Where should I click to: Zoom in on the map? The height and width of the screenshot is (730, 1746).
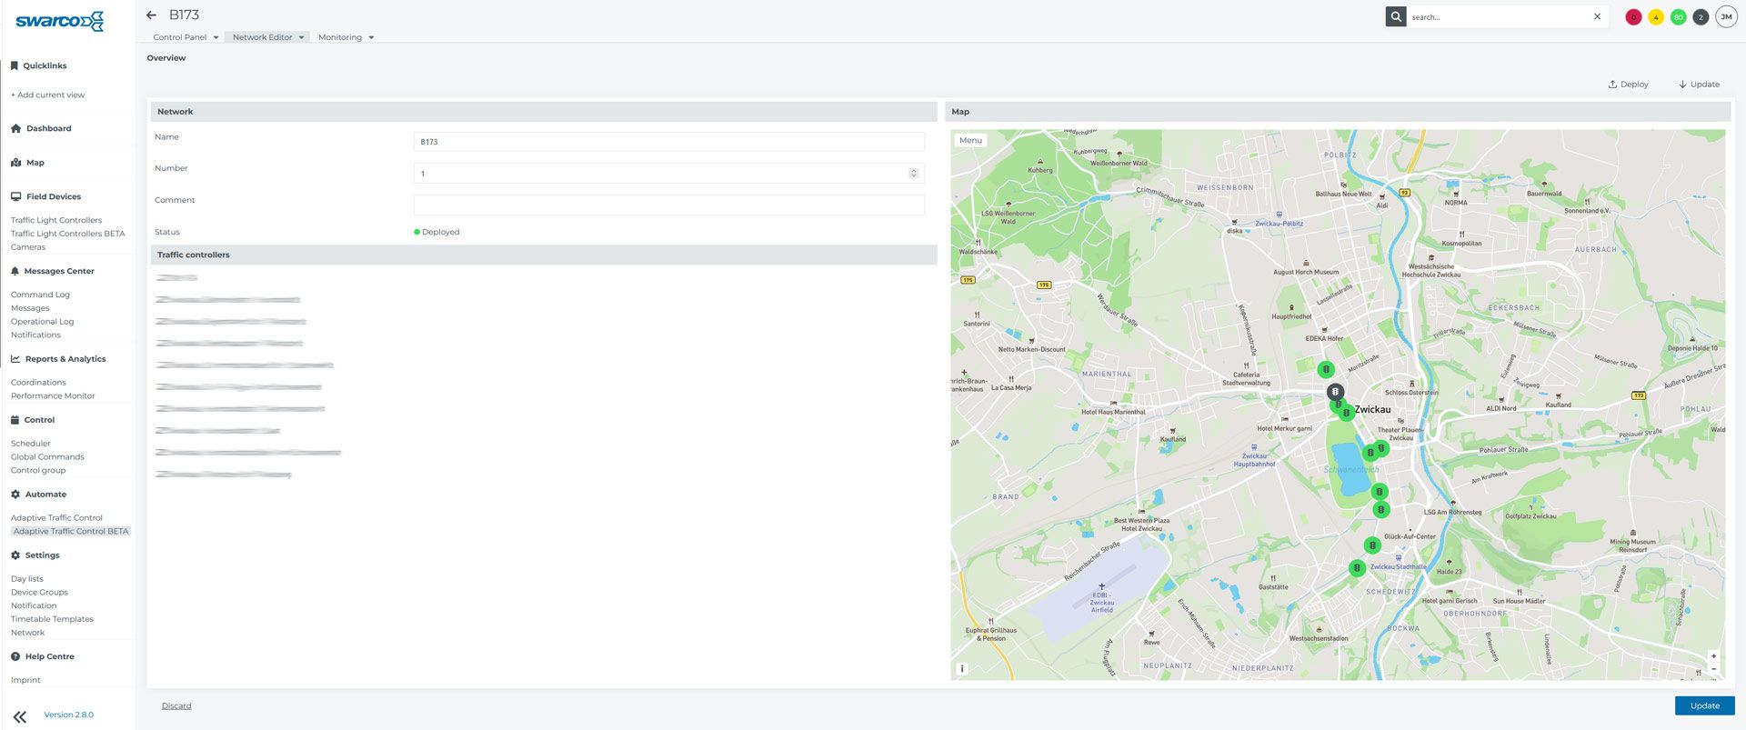pyautogui.click(x=1713, y=656)
